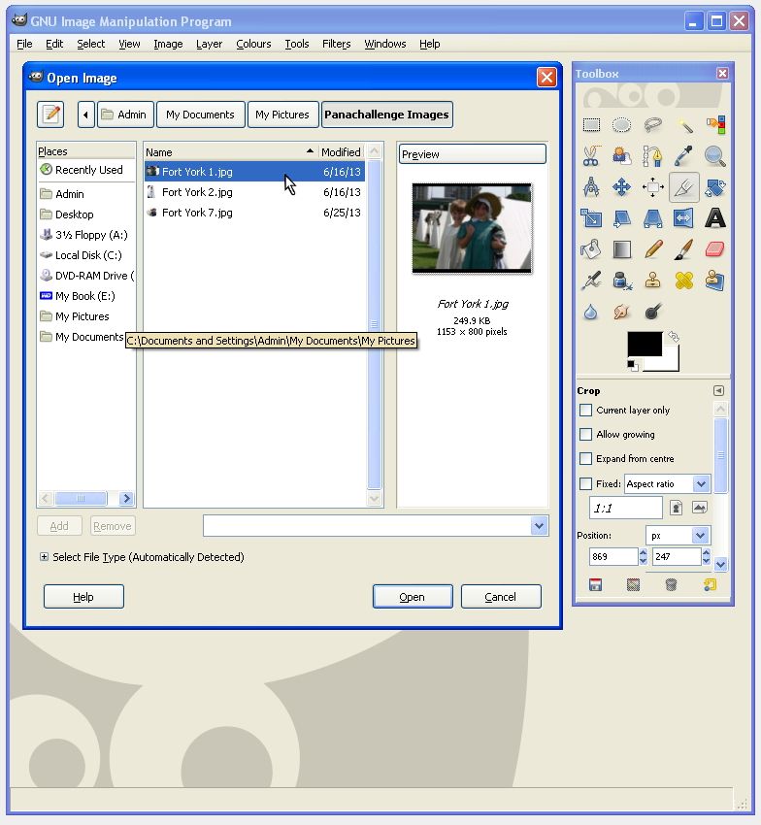Select the Bucket Fill tool
The height and width of the screenshot is (825, 761).
click(x=591, y=249)
